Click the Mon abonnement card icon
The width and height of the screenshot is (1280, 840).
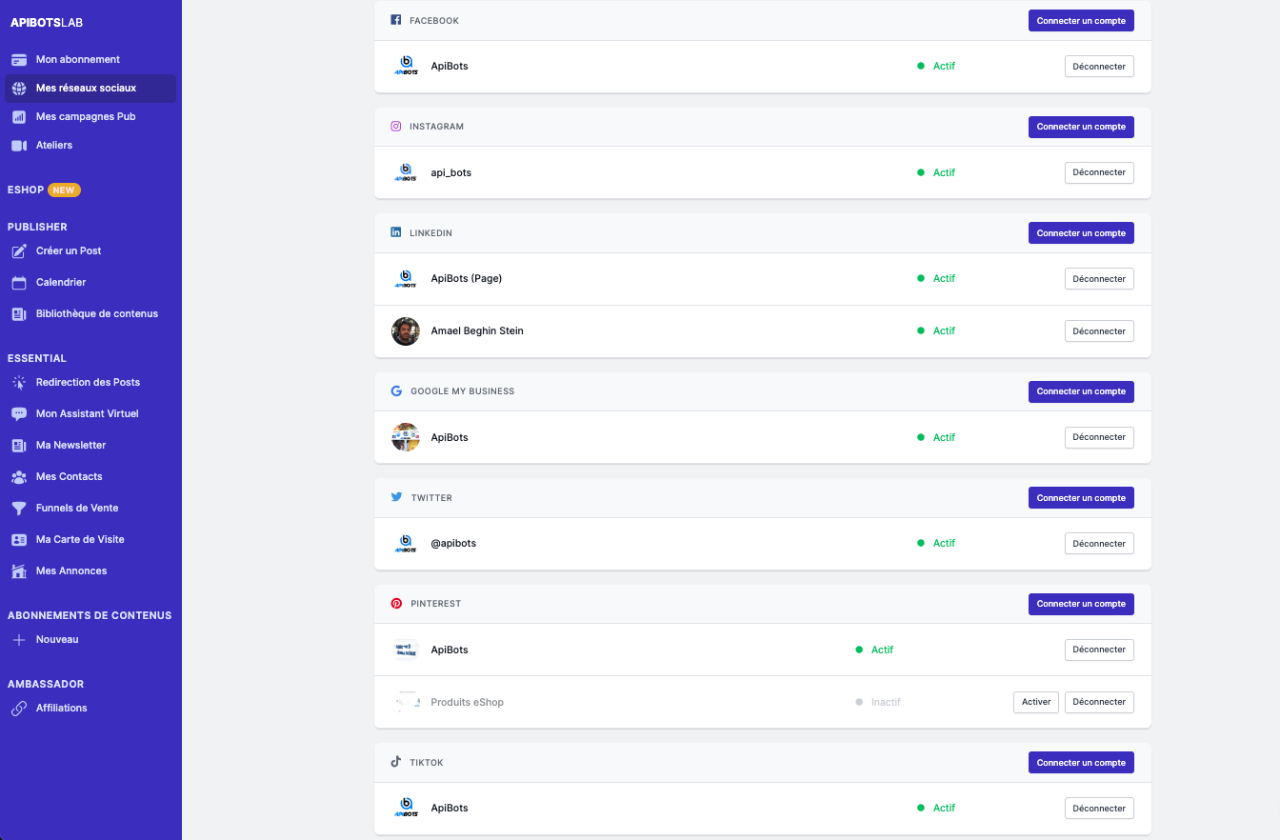pos(19,60)
